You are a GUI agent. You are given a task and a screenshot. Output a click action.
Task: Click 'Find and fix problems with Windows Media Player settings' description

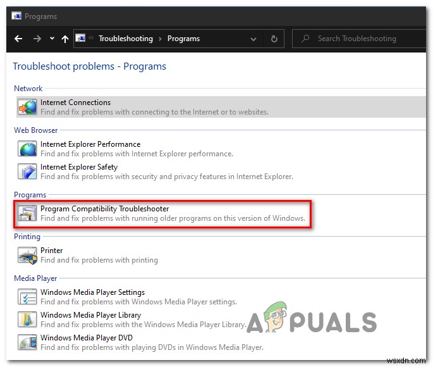click(x=138, y=302)
